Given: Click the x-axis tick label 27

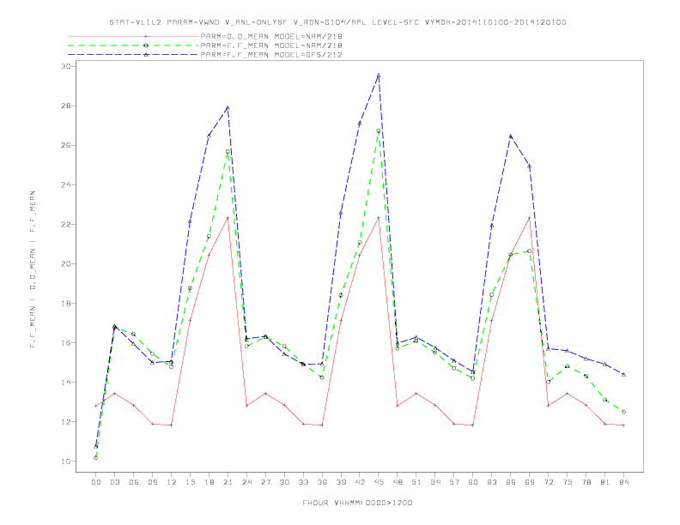Looking at the screenshot, I should pyautogui.click(x=265, y=482).
